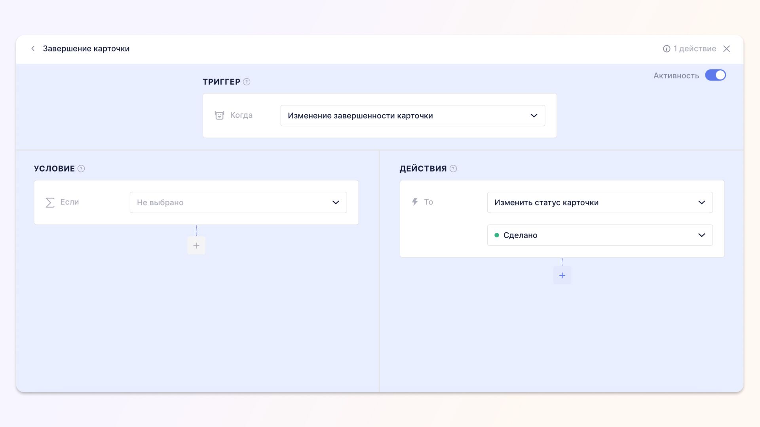760x427 pixels.
Task: Open the 'Изменение завершенности карточки' trigger dropdown
Action: [412, 115]
